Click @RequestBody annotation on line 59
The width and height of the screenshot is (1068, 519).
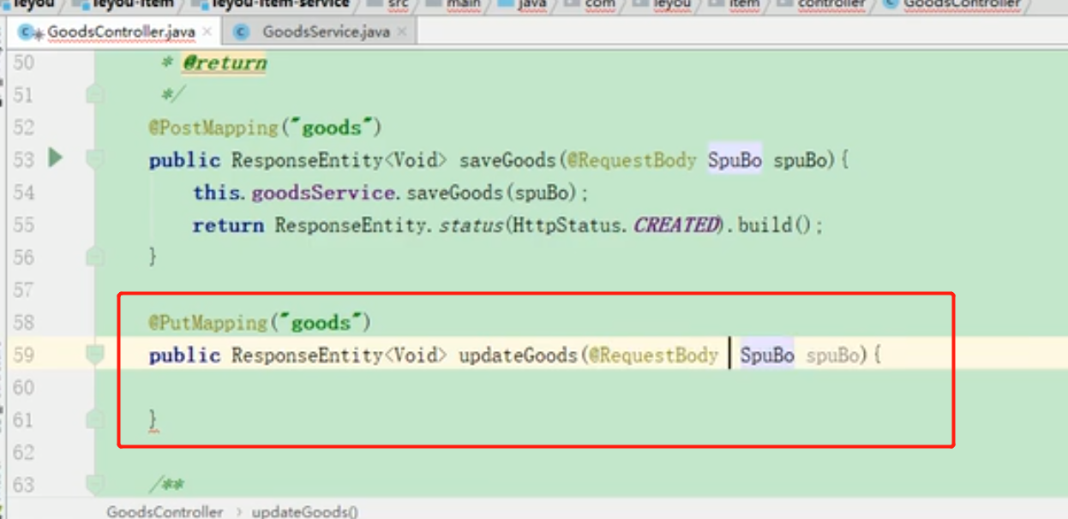652,355
